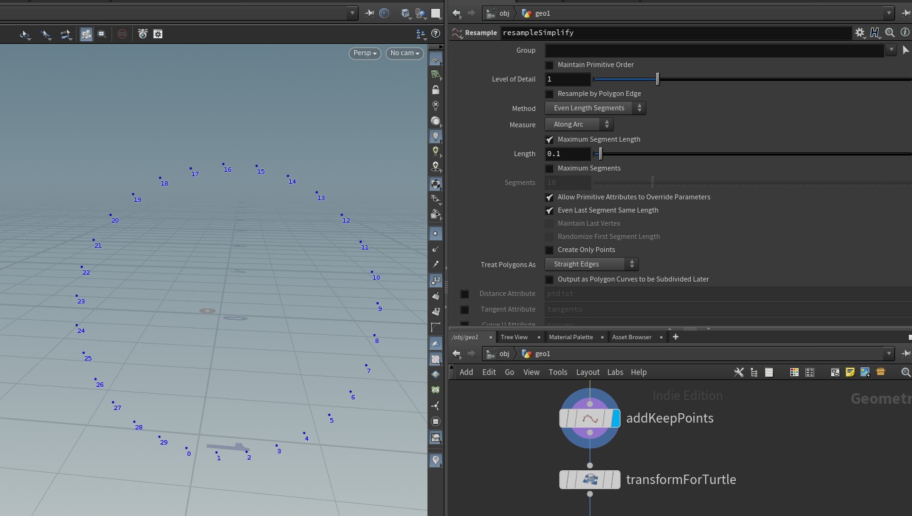Expand Treat Polygons As dropdown

point(591,265)
